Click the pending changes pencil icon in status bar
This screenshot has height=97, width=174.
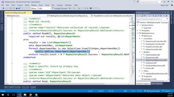138,91
